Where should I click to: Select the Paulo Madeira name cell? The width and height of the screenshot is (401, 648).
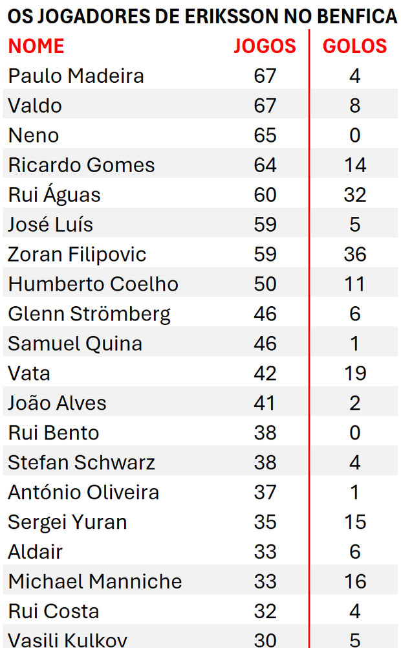click(76, 76)
